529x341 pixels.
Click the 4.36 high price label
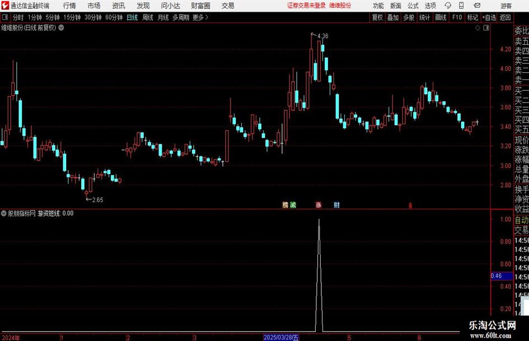coord(323,36)
